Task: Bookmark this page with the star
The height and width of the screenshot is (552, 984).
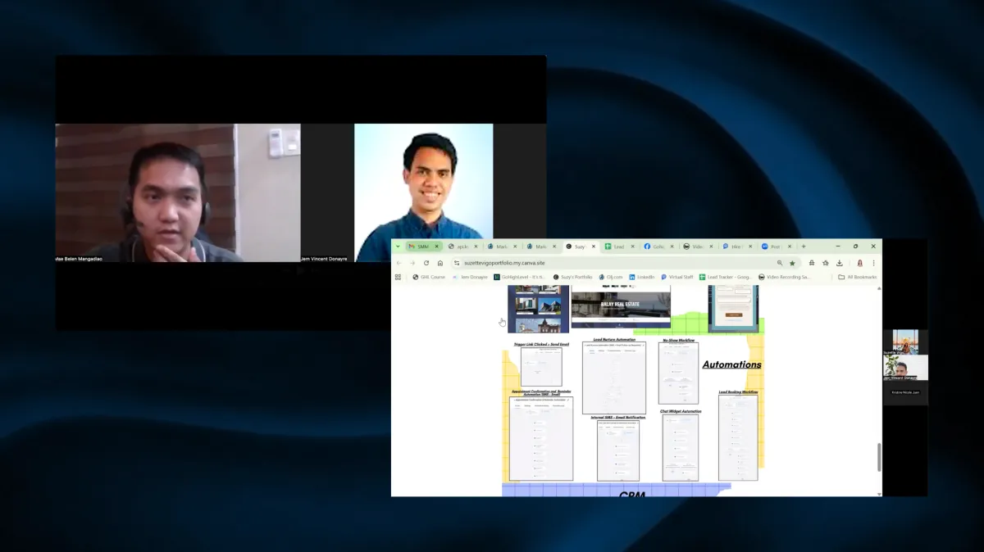Action: (792, 263)
